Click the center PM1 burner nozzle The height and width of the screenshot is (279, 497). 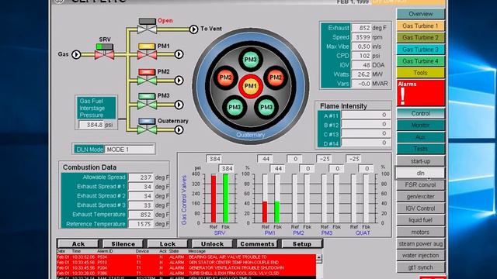point(250,86)
